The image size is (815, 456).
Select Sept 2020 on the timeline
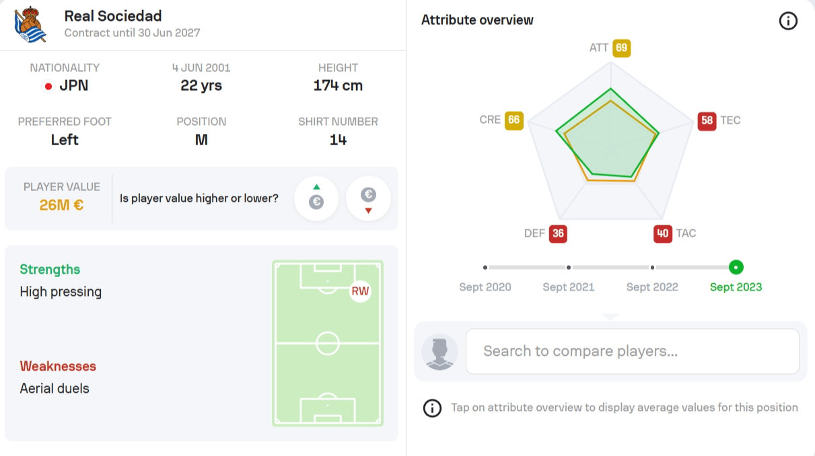click(x=485, y=268)
